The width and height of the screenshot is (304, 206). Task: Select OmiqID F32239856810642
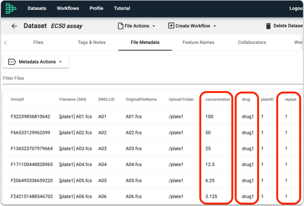click(x=31, y=117)
